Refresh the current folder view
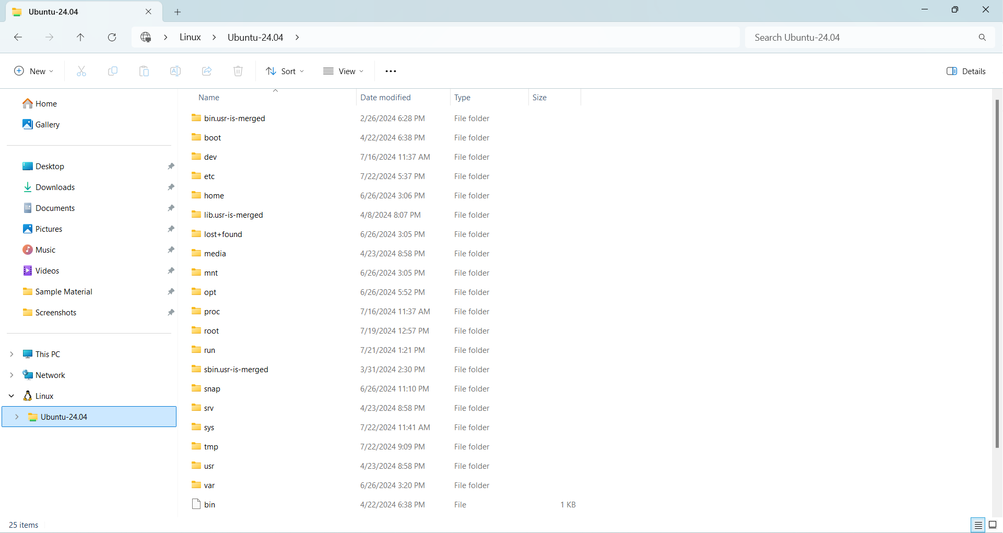 (x=112, y=37)
